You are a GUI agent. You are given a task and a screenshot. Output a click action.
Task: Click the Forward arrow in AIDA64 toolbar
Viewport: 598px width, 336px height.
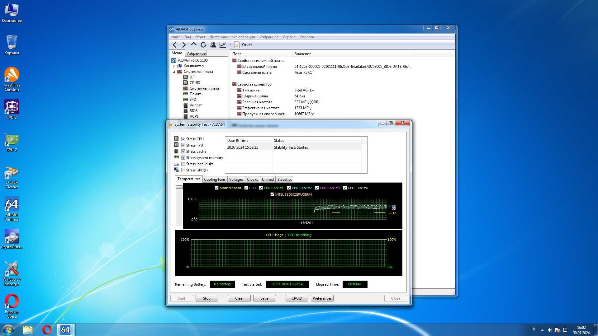pyautogui.click(x=184, y=45)
